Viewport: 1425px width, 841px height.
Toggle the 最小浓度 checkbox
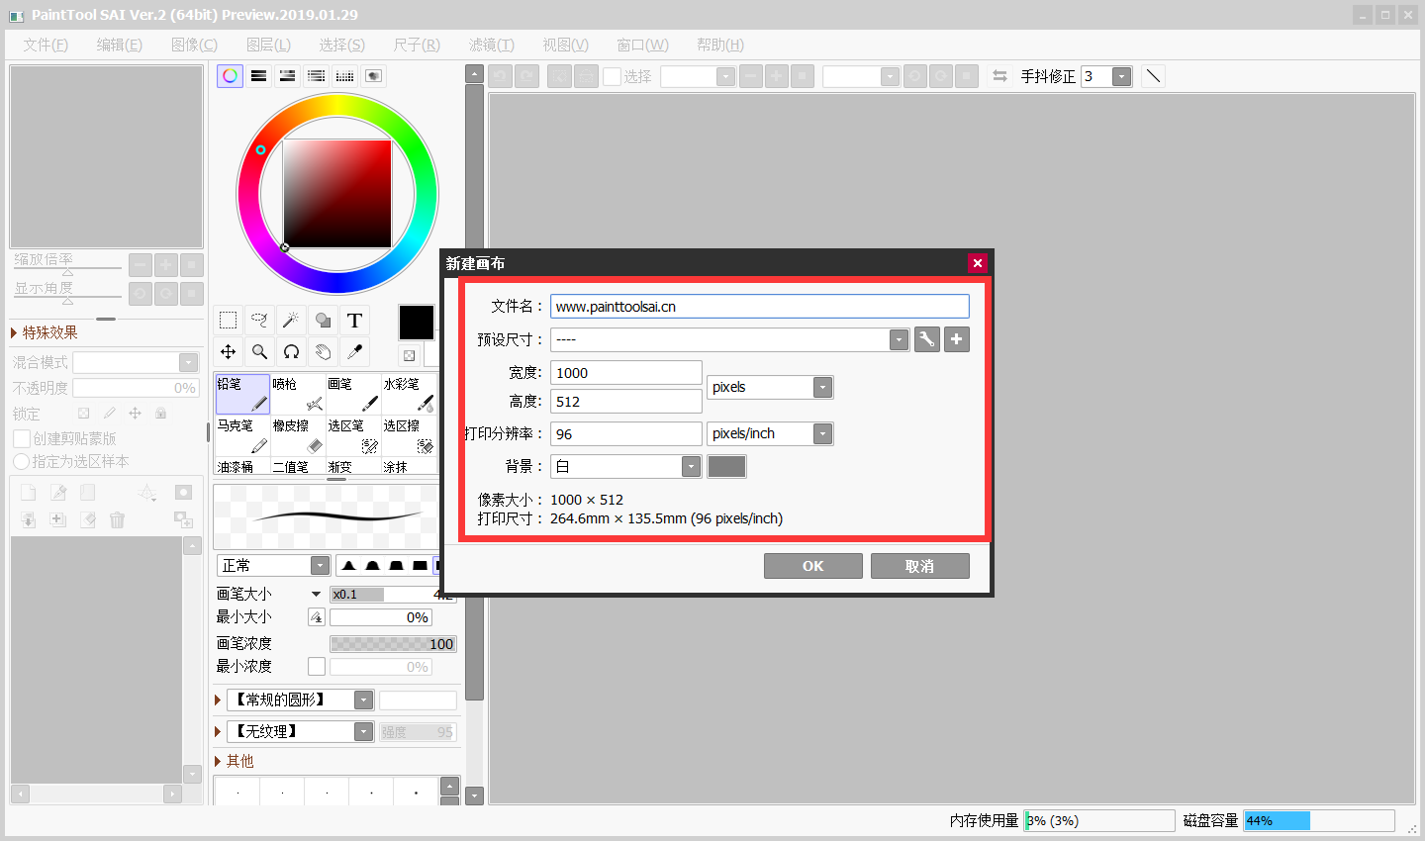point(317,667)
